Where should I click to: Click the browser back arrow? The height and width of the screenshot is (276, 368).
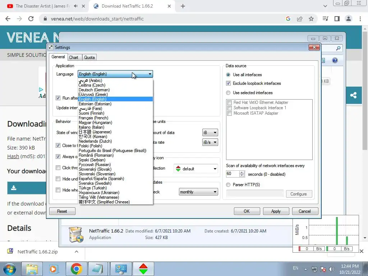pyautogui.click(x=8, y=19)
